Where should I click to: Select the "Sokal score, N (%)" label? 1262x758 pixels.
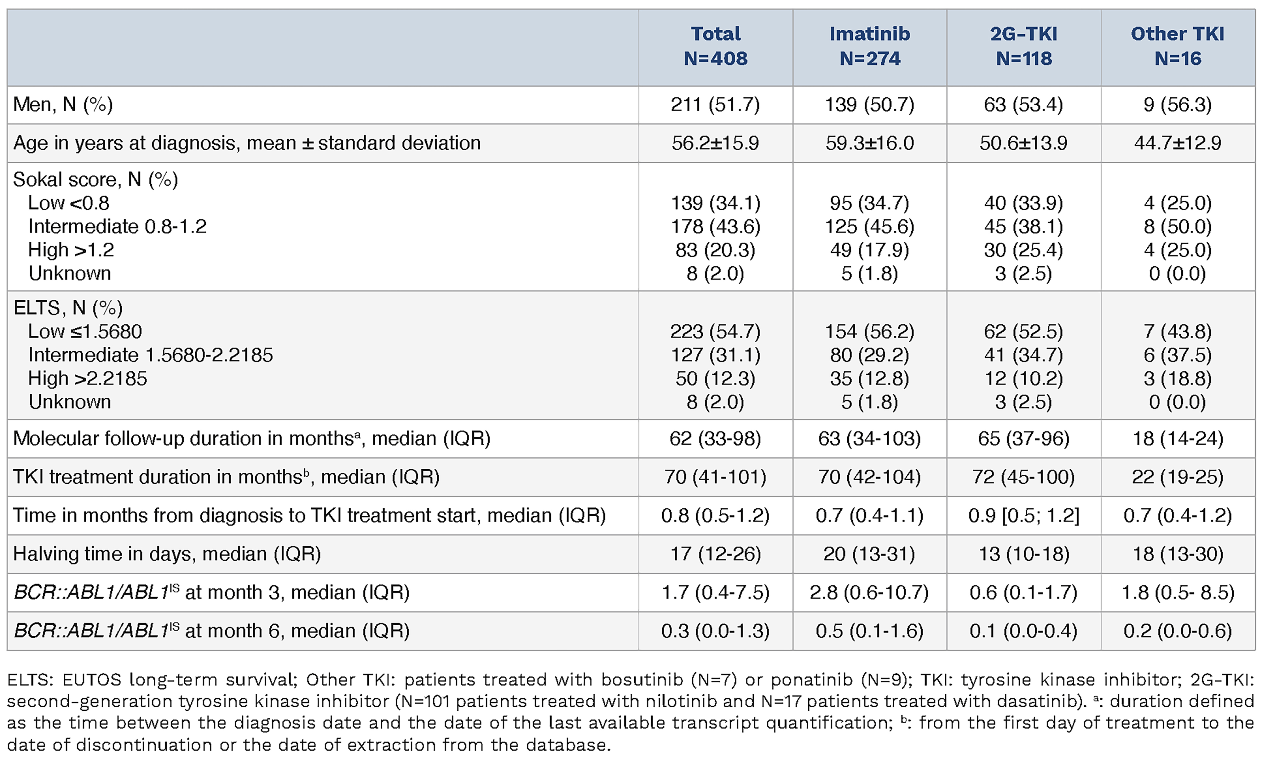pos(95,180)
